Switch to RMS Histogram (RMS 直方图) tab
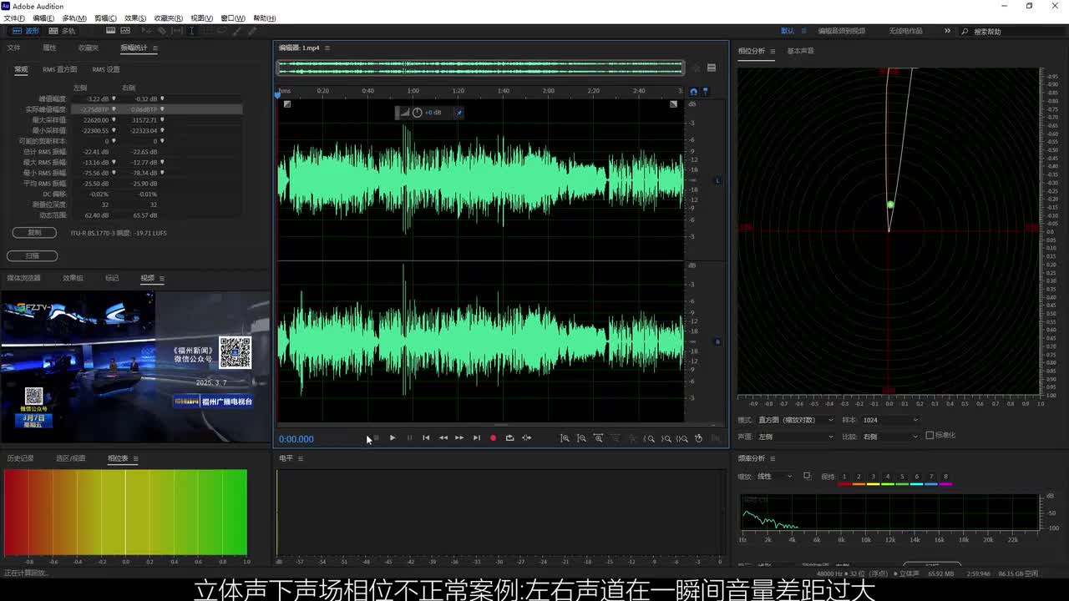Image resolution: width=1069 pixels, height=601 pixels. pyautogui.click(x=60, y=69)
